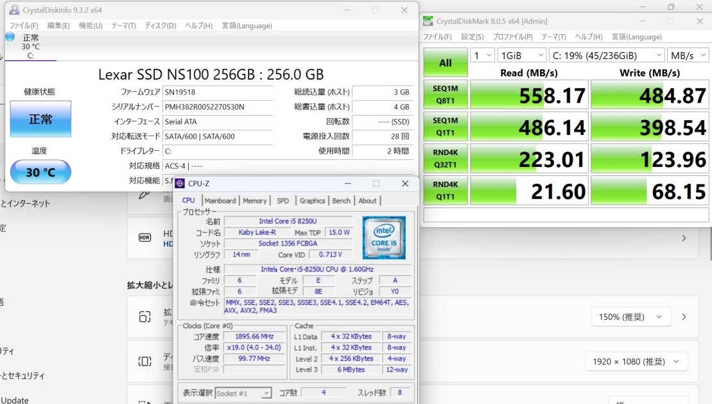Click the CrystalDiskMark title bar app icon

[428, 21]
